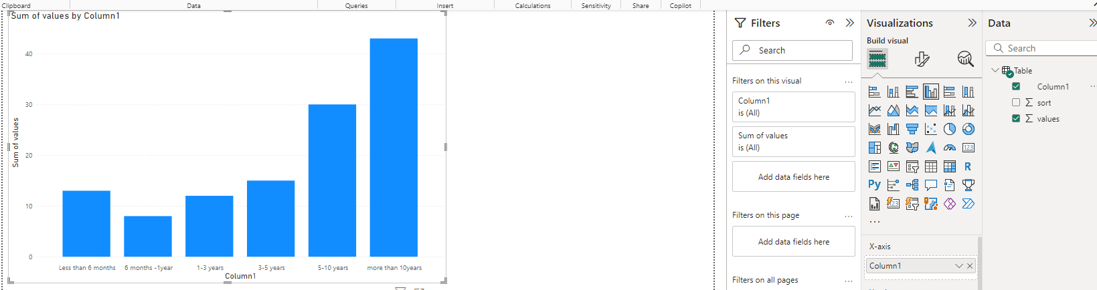This screenshot has height=290, width=1097.
Task: Select the Clustered column chart visual
Action: pos(931,92)
